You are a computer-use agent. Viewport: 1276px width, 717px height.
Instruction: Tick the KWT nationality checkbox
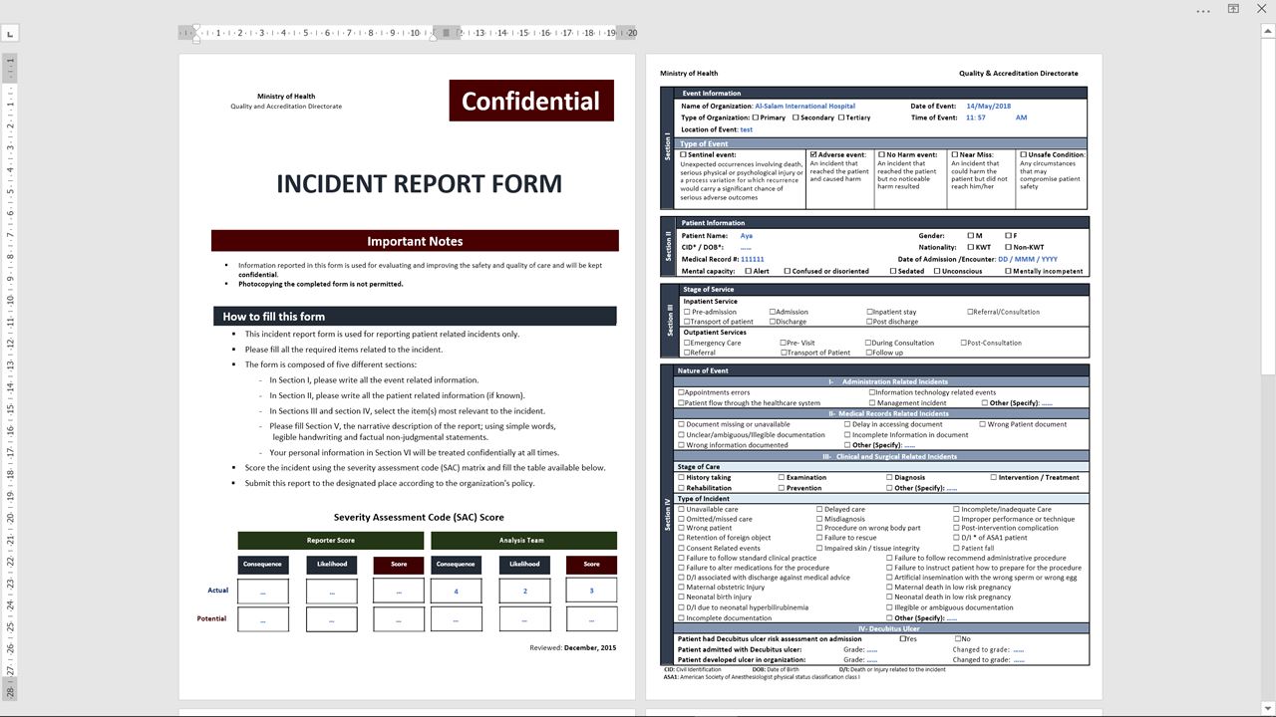click(971, 247)
